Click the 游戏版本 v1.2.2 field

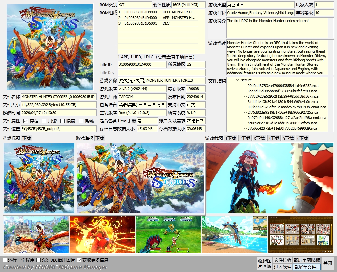click(142, 89)
